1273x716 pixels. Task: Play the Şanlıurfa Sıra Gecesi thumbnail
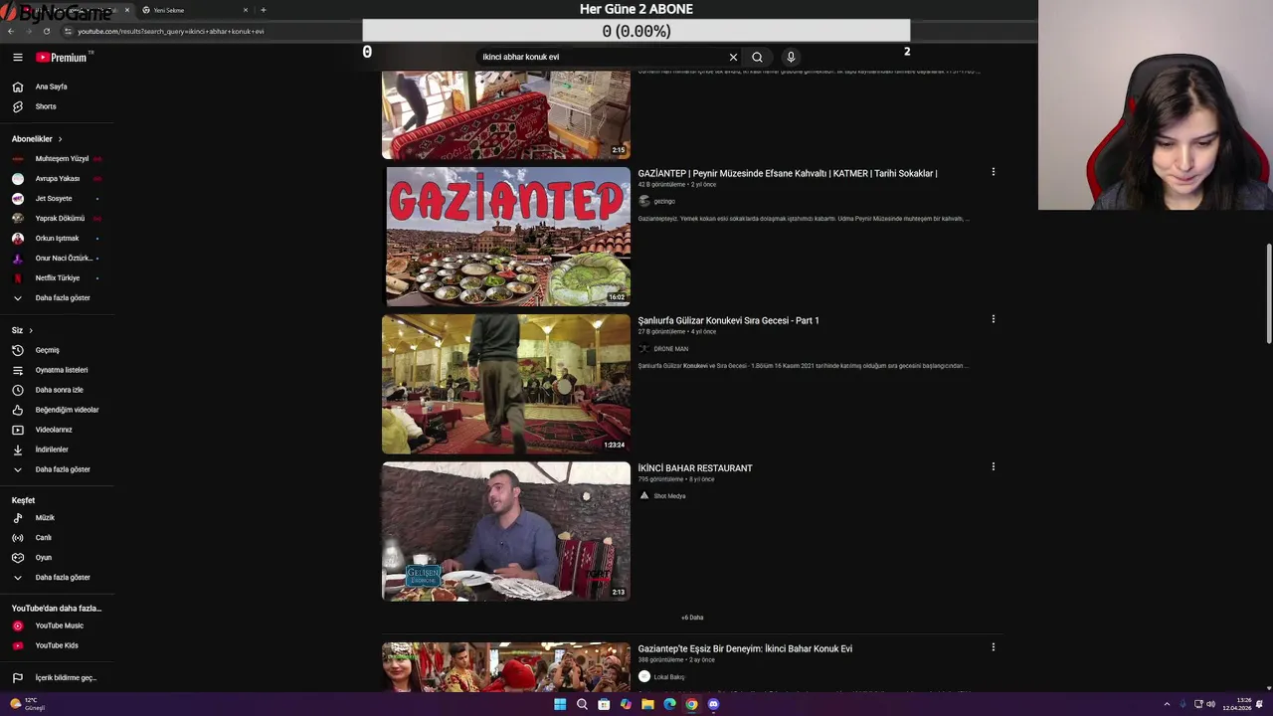(506, 384)
